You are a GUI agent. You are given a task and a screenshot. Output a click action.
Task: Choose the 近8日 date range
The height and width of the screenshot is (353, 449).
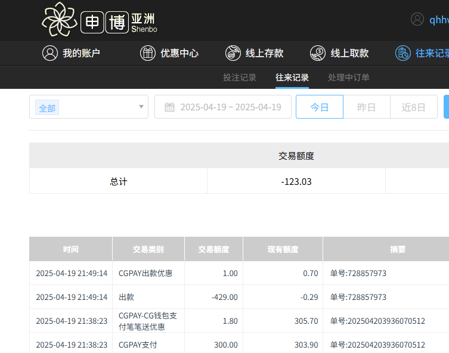click(414, 107)
